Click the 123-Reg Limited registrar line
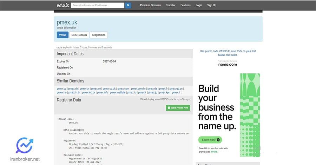 pyautogui.click(x=96, y=144)
